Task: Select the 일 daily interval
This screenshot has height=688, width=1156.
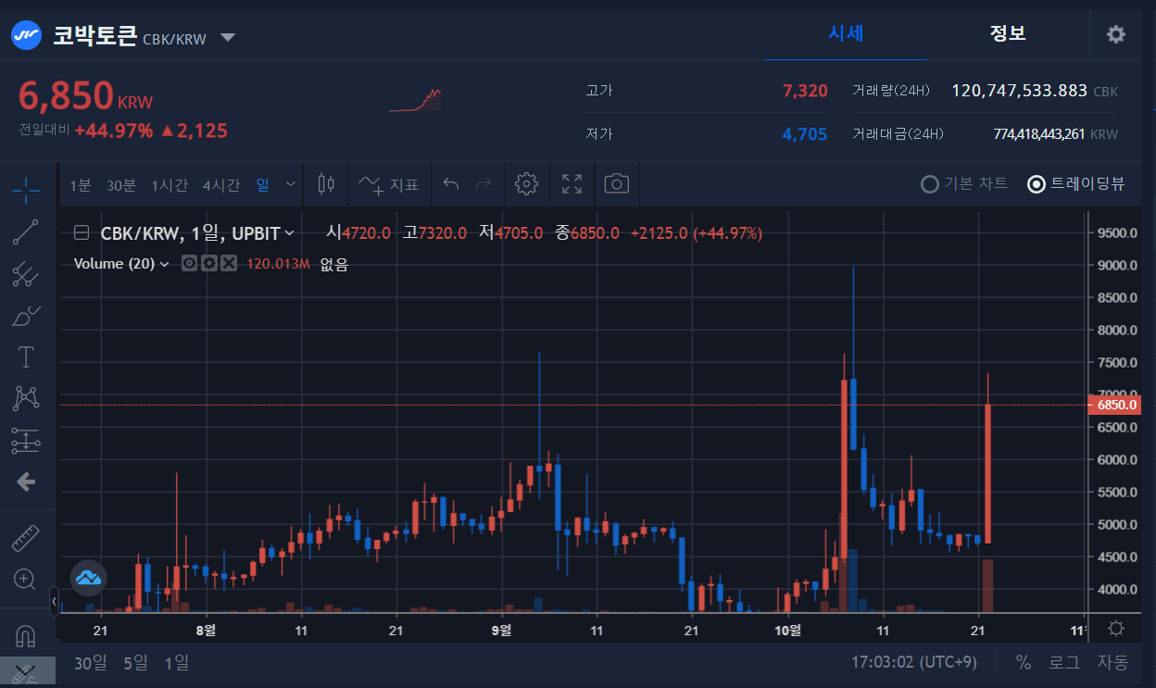Action: [263, 185]
